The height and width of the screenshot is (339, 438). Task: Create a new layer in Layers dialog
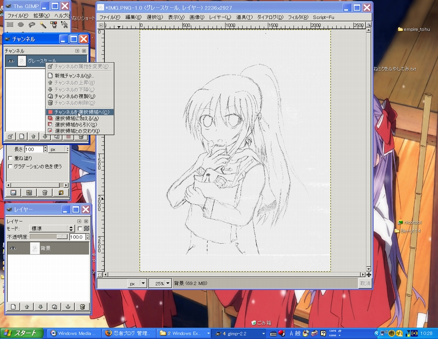(13, 306)
